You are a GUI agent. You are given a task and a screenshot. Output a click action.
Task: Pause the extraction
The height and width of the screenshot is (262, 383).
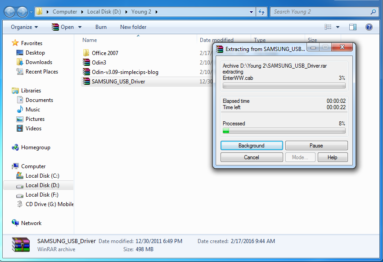click(x=316, y=146)
